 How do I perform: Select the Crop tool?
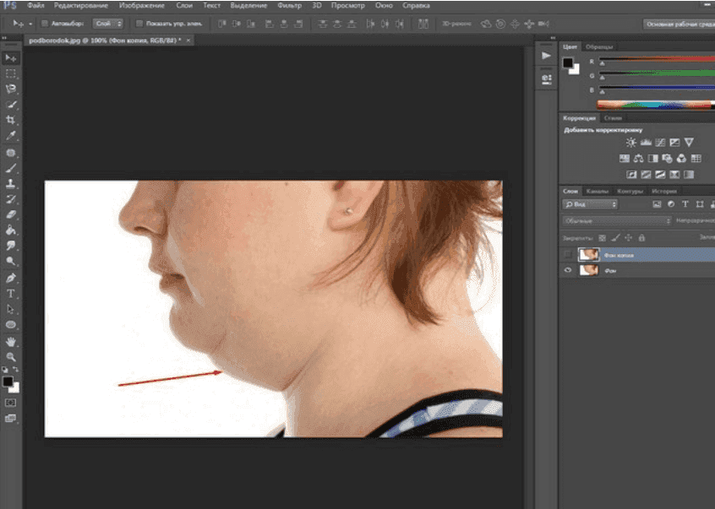[x=11, y=121]
